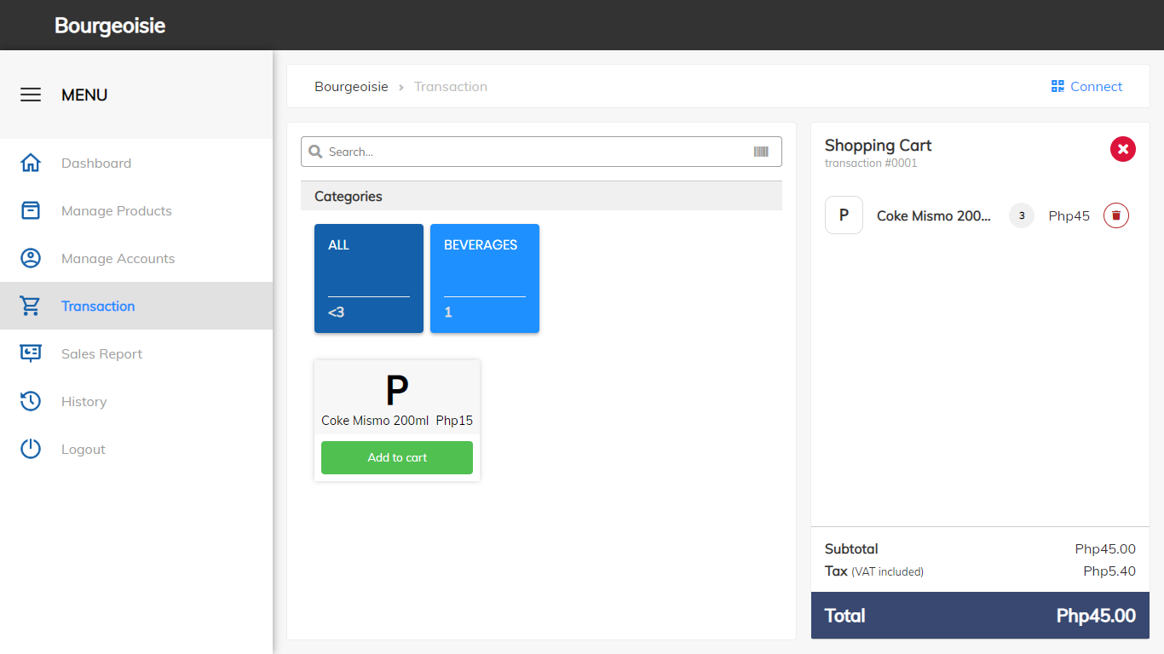Select the Transaction cart icon

click(30, 306)
